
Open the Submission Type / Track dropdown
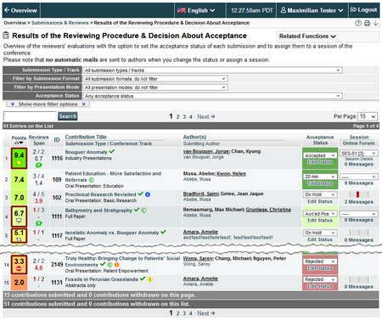tap(212, 70)
